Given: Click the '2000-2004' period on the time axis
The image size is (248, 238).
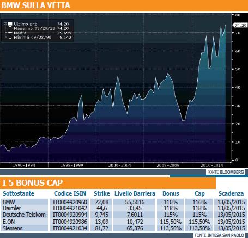Looking at the screenshot, I should coord(119,165).
